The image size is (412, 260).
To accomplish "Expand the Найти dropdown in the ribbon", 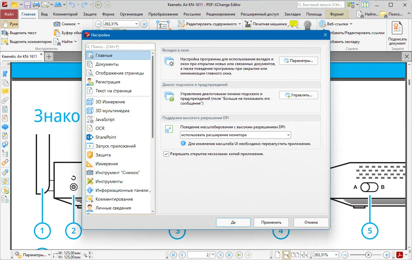I will point(75,41).
